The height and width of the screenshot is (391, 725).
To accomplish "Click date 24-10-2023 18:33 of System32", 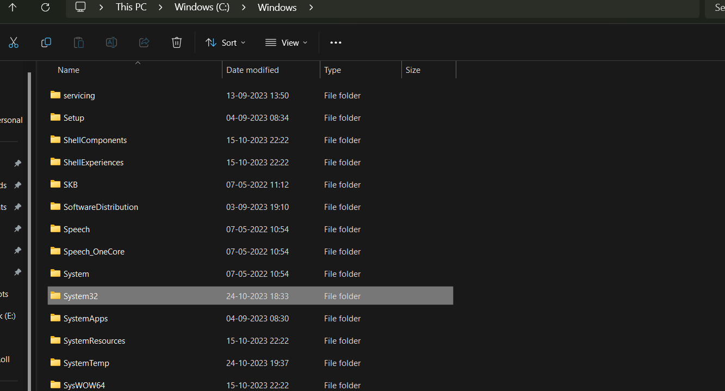I will click(257, 296).
